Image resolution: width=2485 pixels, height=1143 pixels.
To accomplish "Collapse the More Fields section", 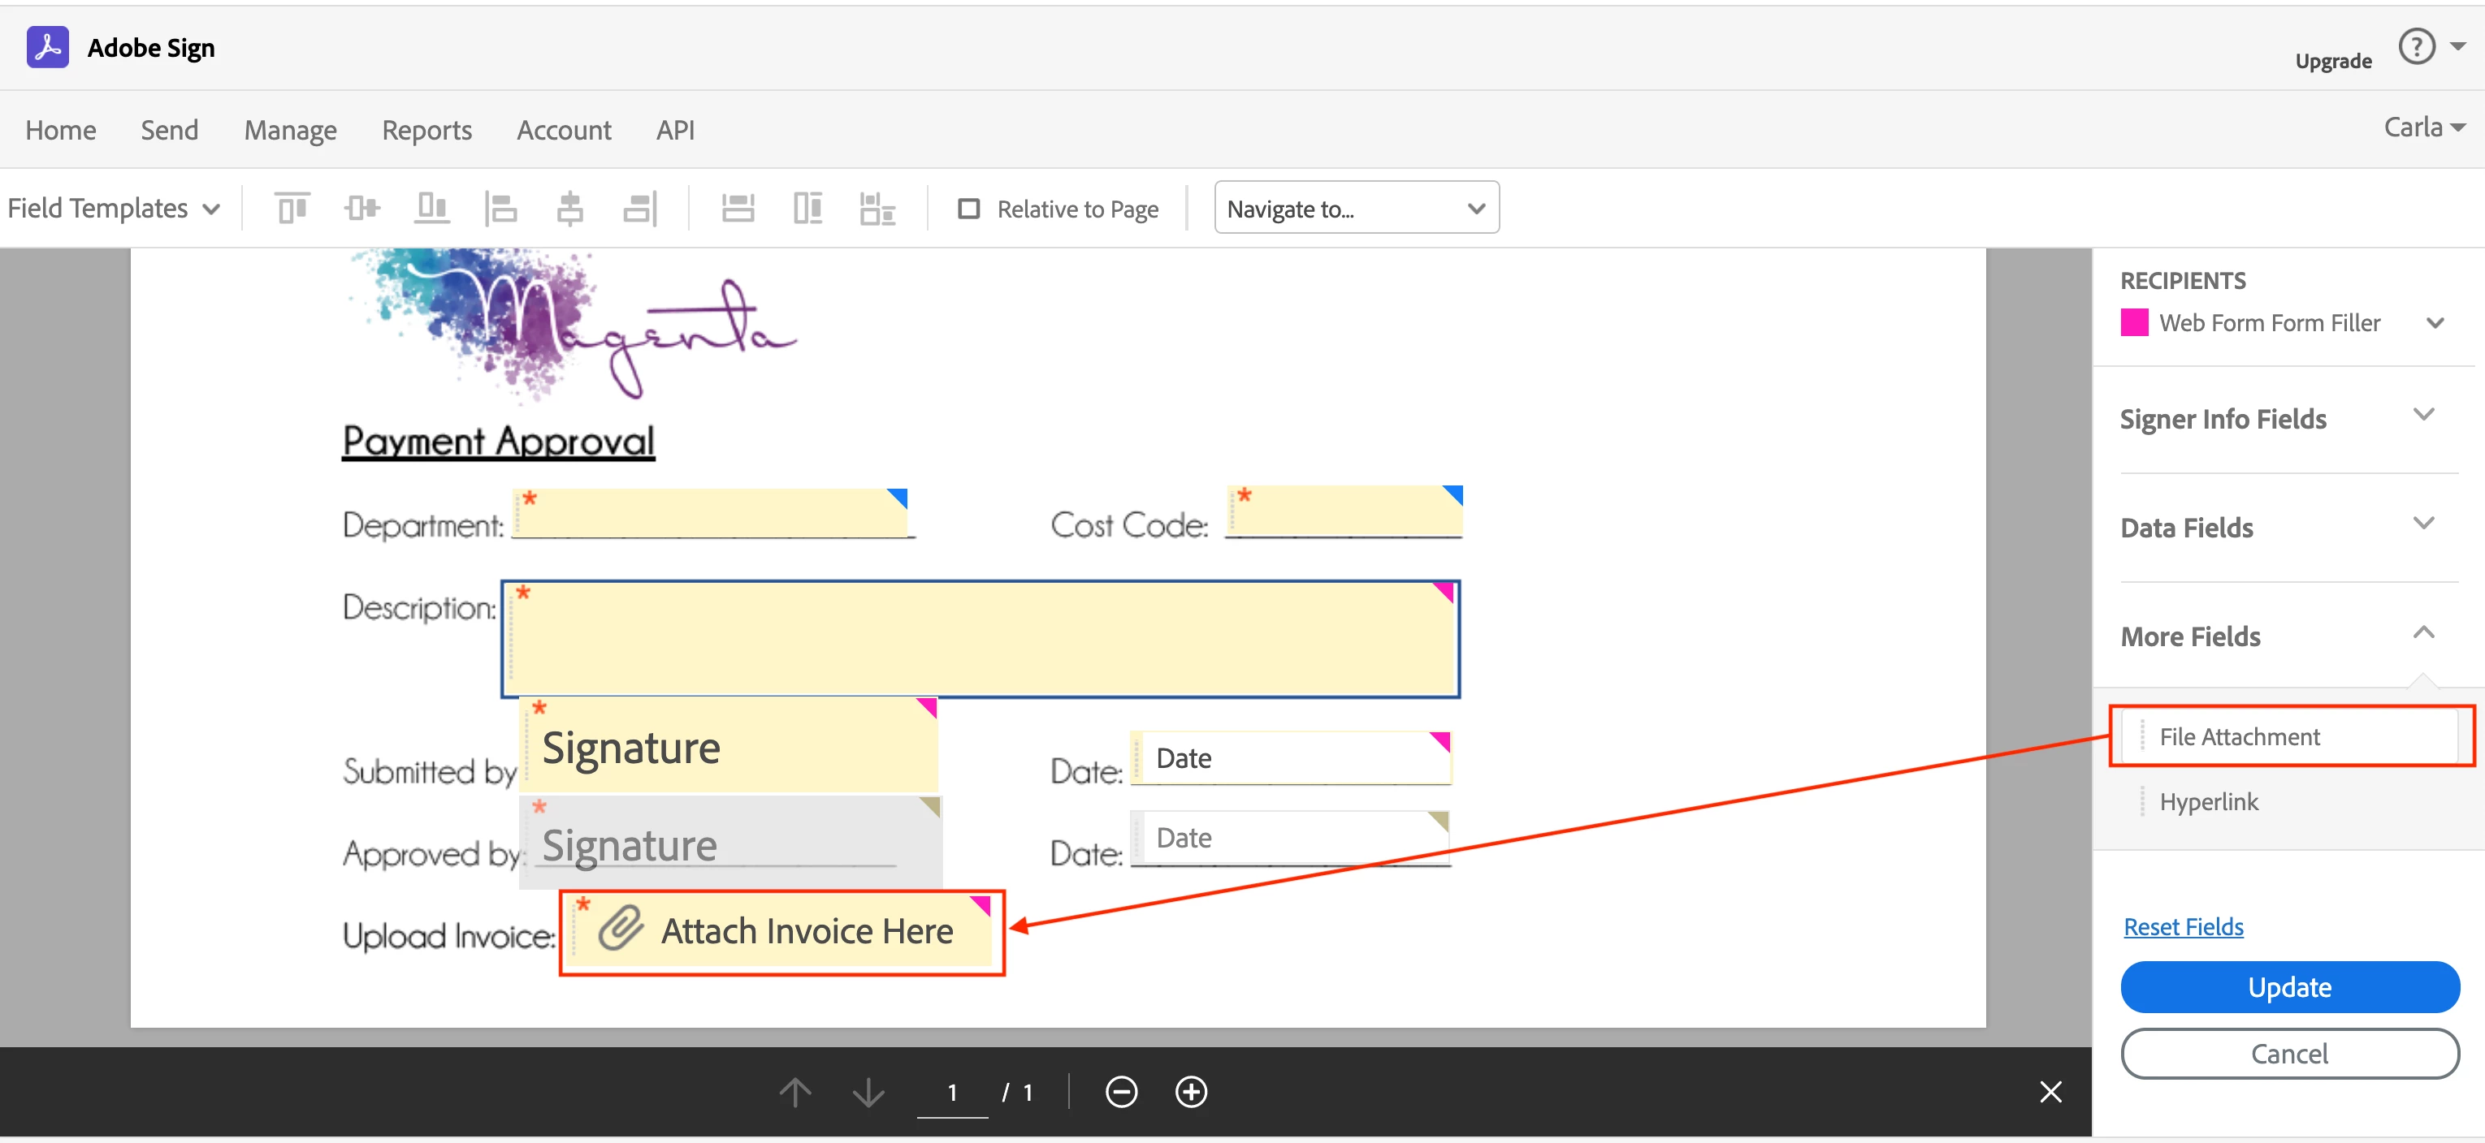I will 2423,633.
